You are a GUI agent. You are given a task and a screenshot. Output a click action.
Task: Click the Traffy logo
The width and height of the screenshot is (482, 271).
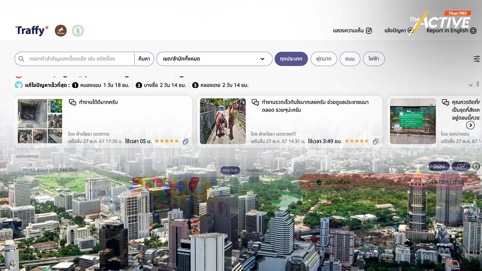pyautogui.click(x=32, y=30)
